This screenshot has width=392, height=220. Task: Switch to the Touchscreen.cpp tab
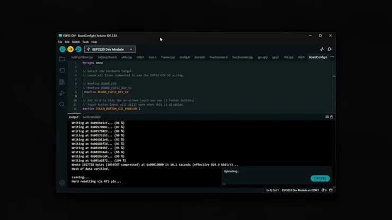(x=243, y=57)
